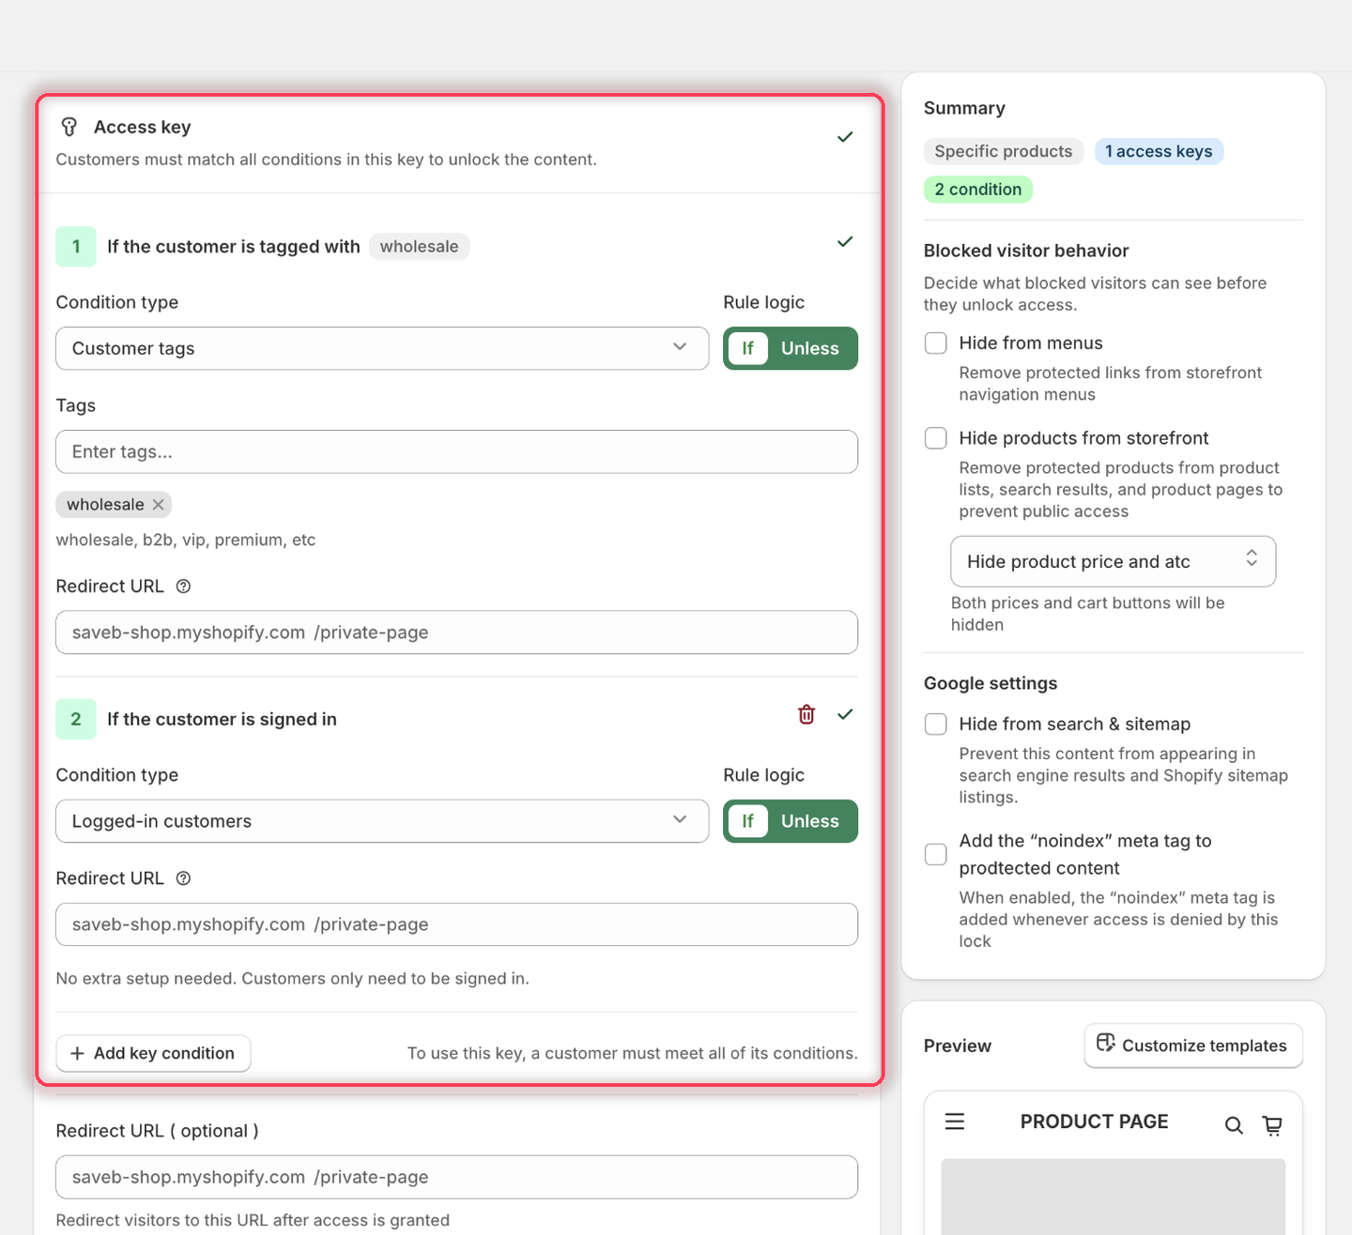Click condition number 2 badge
This screenshot has height=1235, width=1352.
(76, 720)
